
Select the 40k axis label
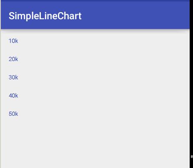click(13, 96)
